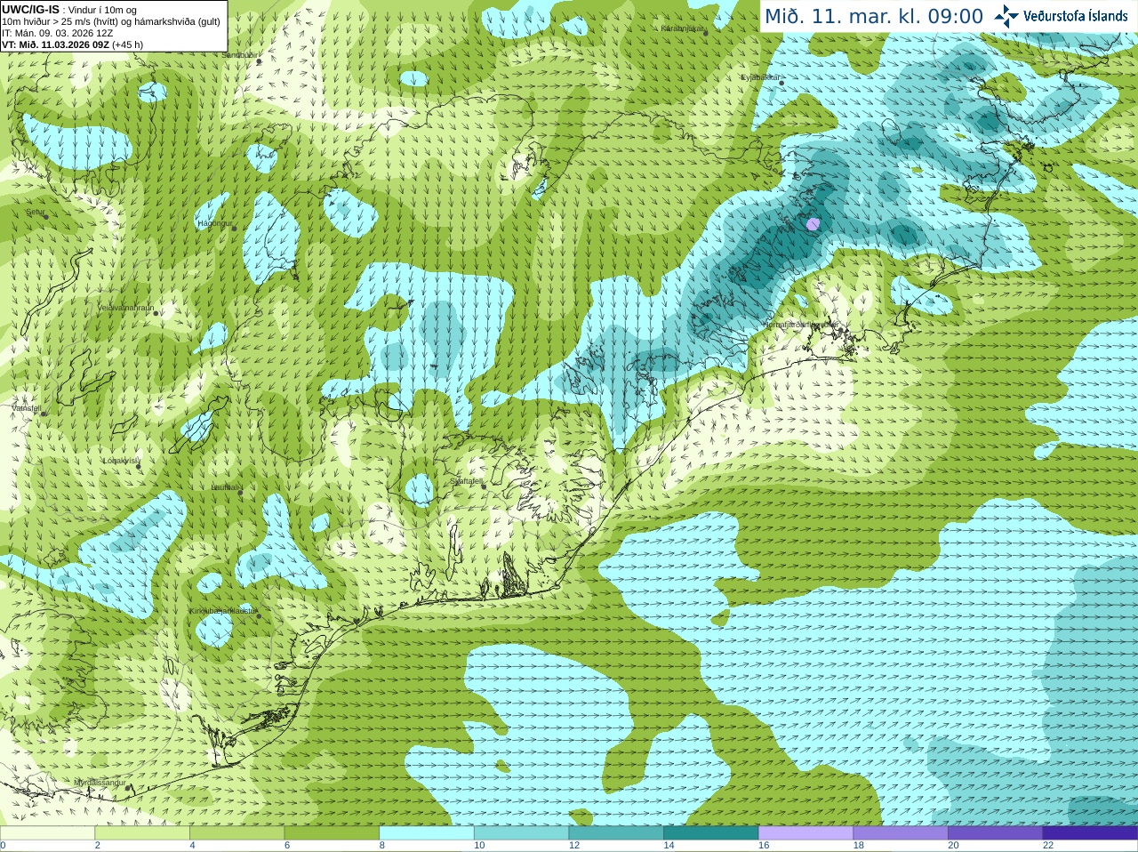
Task: Select the Hágöngur station marker
Action: (235, 229)
